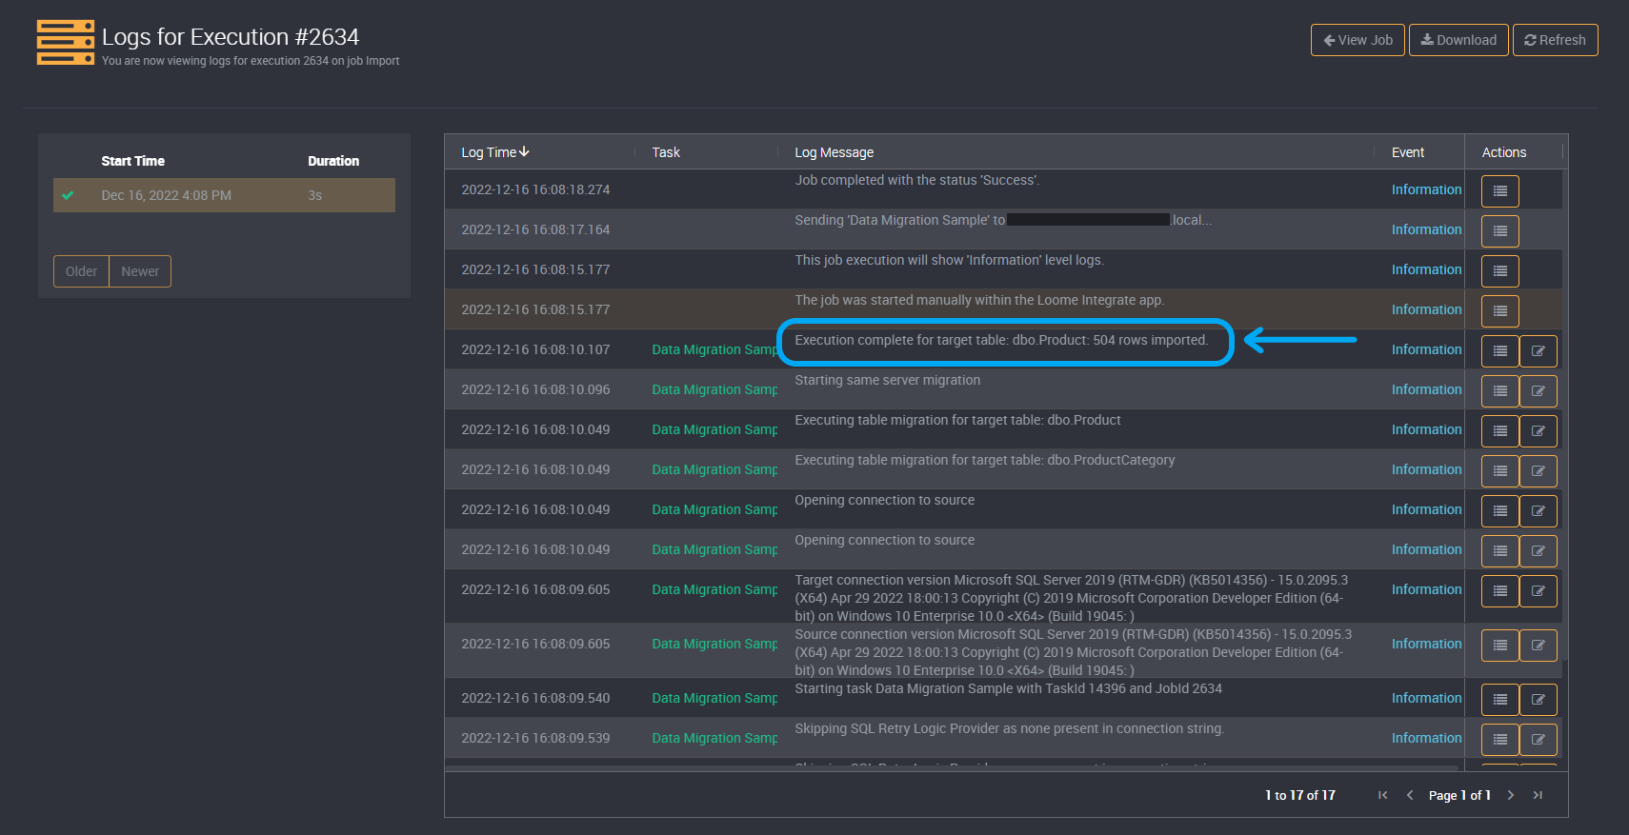Click Information event for '504 rows imported' row
This screenshot has height=835, width=1629.
click(1426, 349)
